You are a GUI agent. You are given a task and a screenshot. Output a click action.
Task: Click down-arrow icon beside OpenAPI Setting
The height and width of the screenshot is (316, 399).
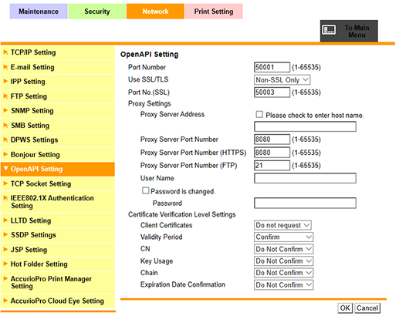[5, 169]
